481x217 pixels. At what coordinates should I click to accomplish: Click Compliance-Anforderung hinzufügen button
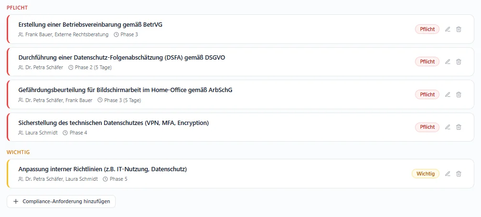click(61, 201)
